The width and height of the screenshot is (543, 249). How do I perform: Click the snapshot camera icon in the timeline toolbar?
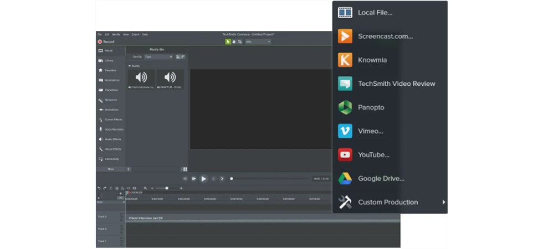coord(134,188)
